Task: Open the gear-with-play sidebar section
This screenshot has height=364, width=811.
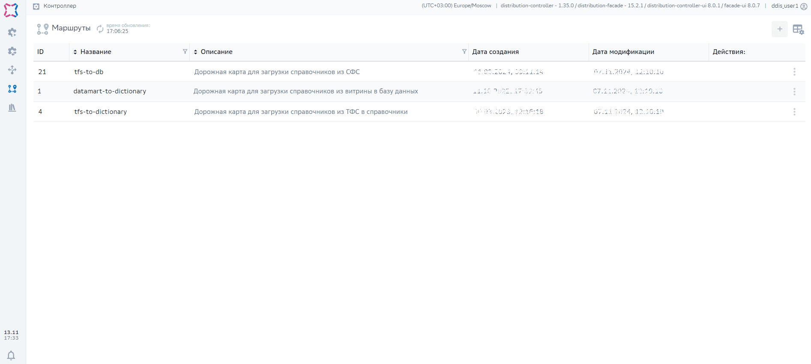Action: point(12,33)
